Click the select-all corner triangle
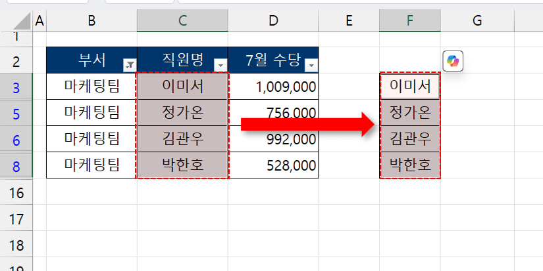This screenshot has width=543, height=271. click(x=22, y=22)
